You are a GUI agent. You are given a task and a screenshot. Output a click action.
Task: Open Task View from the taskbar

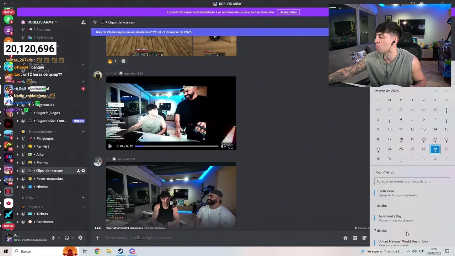(85, 251)
